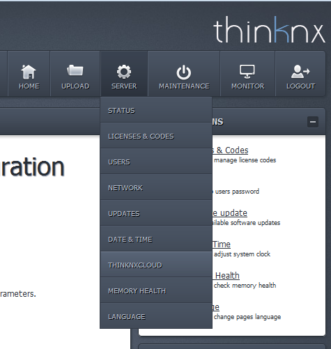Select the Maintenance power icon
The image size is (331, 349).
(x=184, y=72)
